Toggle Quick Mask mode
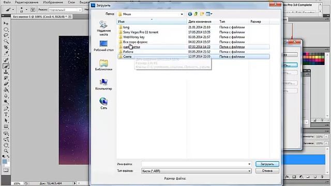The image size is (331, 186). click(6, 170)
